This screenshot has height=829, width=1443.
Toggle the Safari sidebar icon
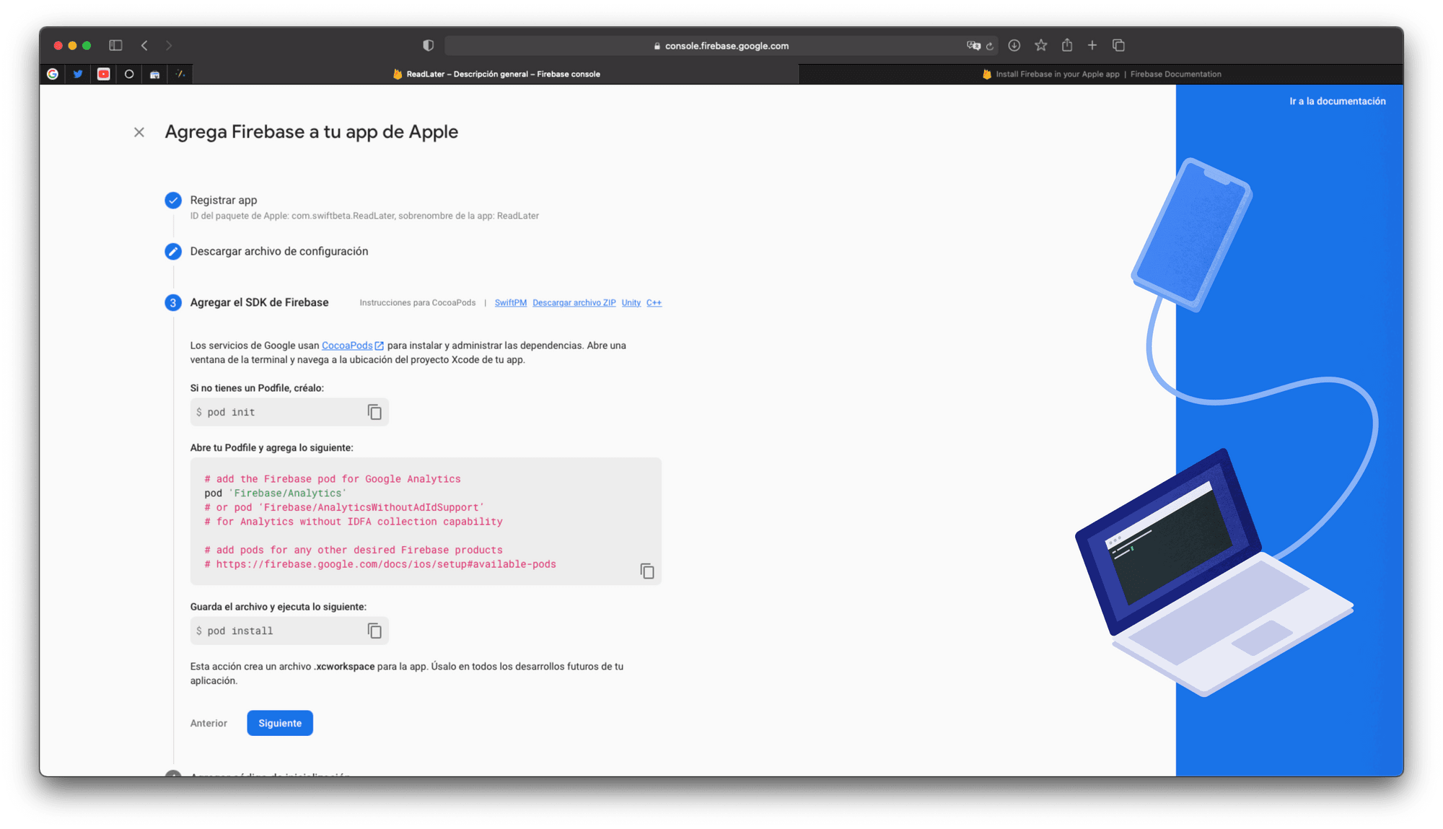[x=115, y=45]
